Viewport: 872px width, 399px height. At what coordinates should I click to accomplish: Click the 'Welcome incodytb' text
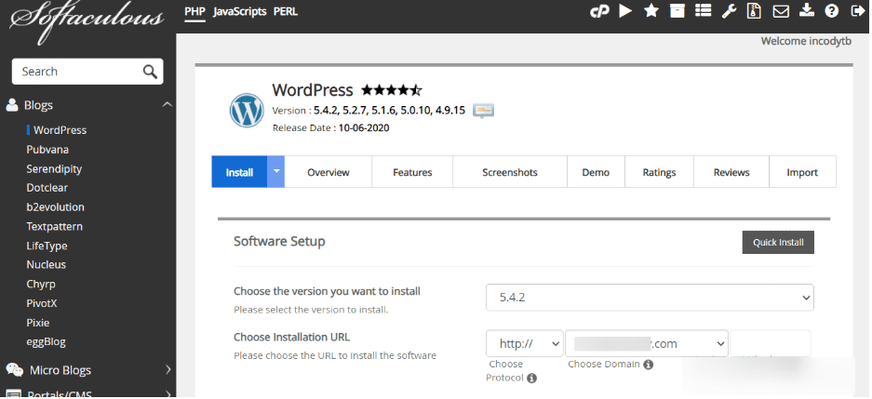(x=806, y=41)
